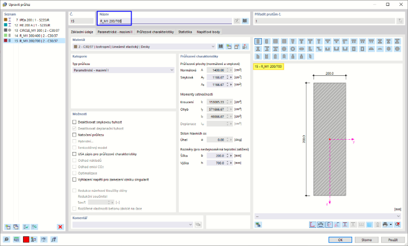Select the Z-shaped section icon
The width and height of the screenshot is (408, 246).
click(319, 49)
